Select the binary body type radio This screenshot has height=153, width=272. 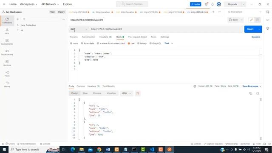[x=138, y=43]
